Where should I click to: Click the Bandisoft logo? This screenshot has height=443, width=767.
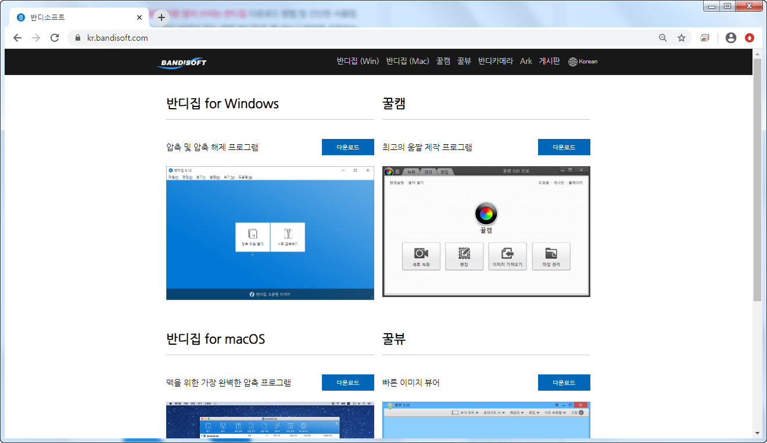(x=182, y=62)
